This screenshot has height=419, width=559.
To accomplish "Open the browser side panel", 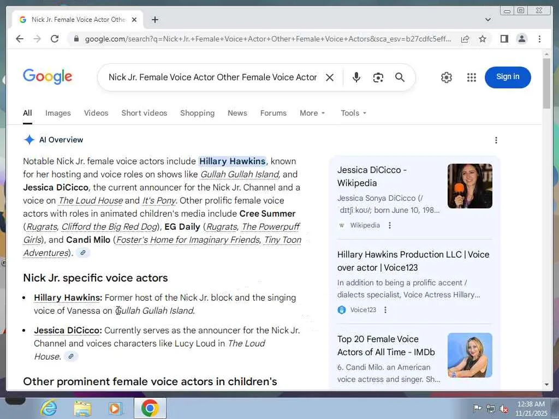I will [x=504, y=39].
